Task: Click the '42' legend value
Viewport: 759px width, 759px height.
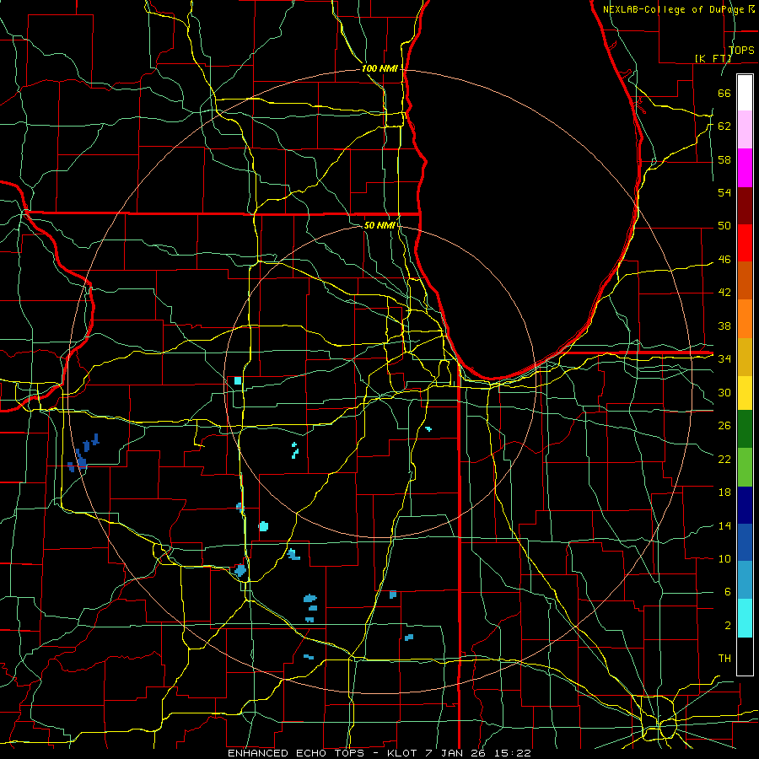Action: [724, 293]
